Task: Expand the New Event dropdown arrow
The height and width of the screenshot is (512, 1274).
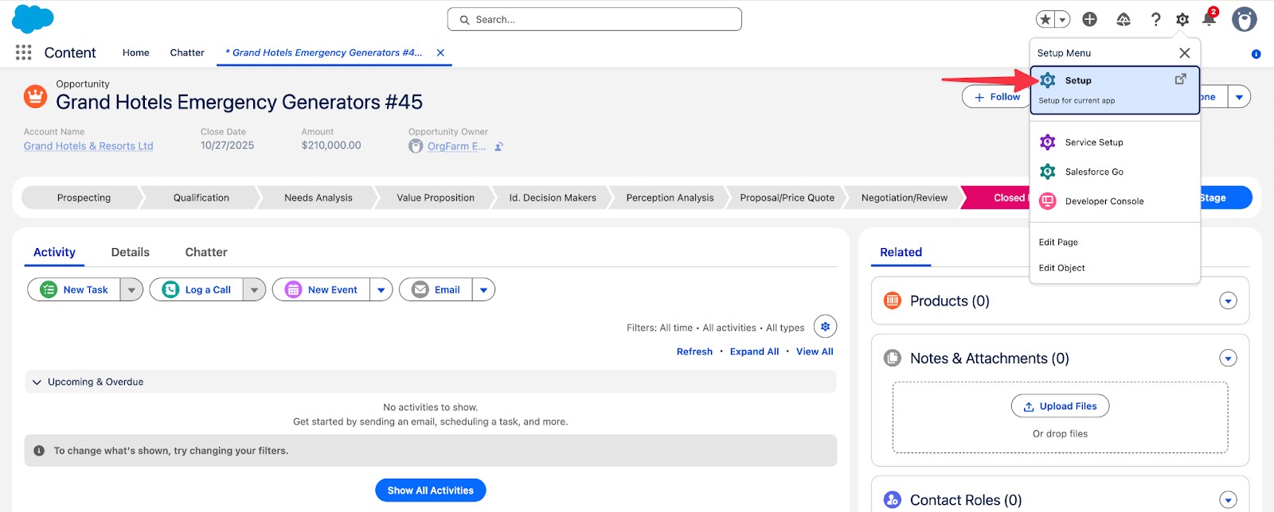Action: tap(381, 290)
